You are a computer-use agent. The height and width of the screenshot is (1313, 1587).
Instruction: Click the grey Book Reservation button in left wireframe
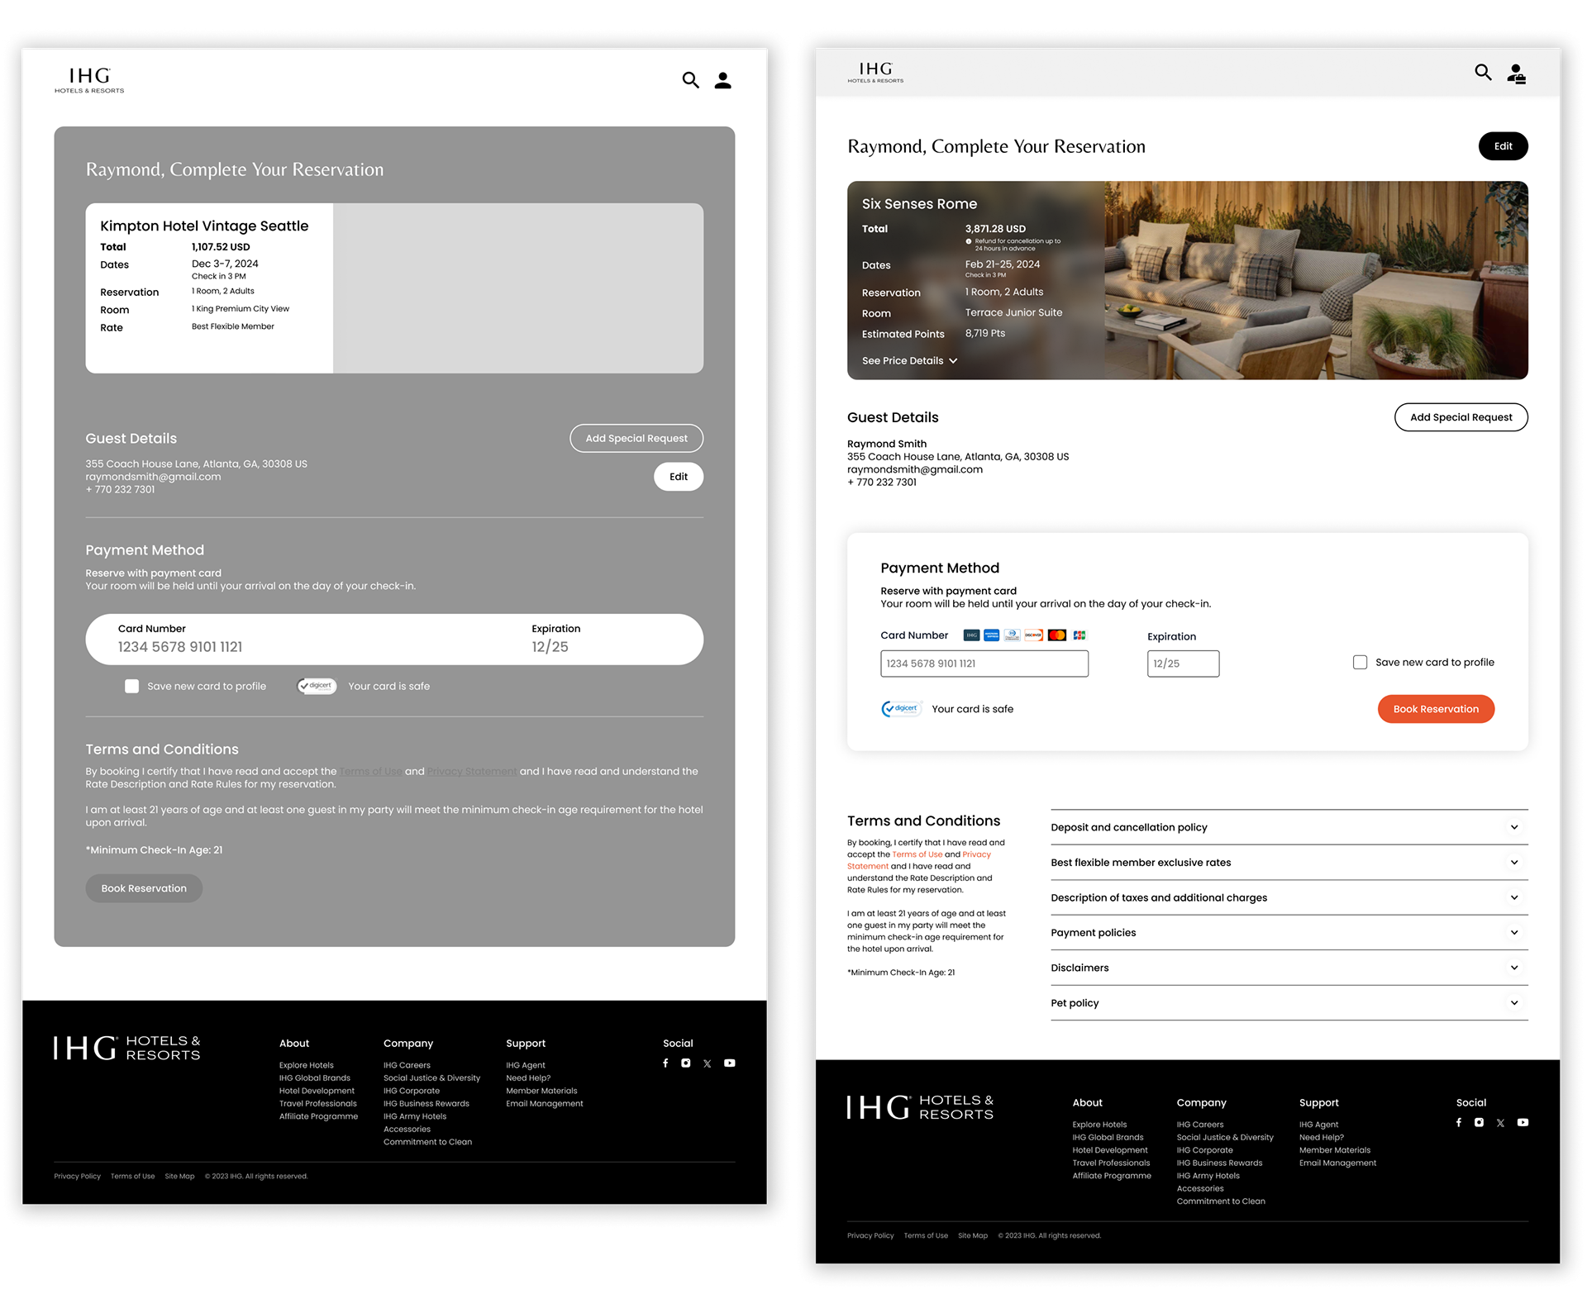pos(144,888)
